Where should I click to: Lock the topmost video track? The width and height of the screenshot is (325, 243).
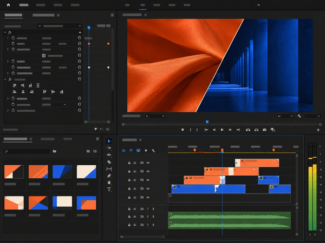129,163
